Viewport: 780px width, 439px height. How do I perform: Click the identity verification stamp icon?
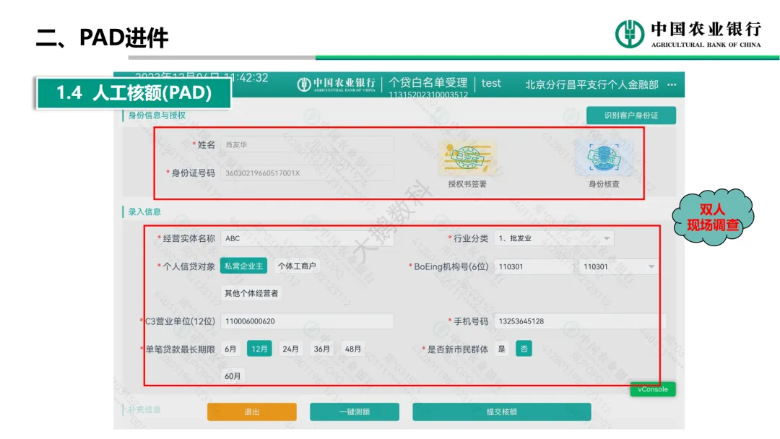pos(604,159)
